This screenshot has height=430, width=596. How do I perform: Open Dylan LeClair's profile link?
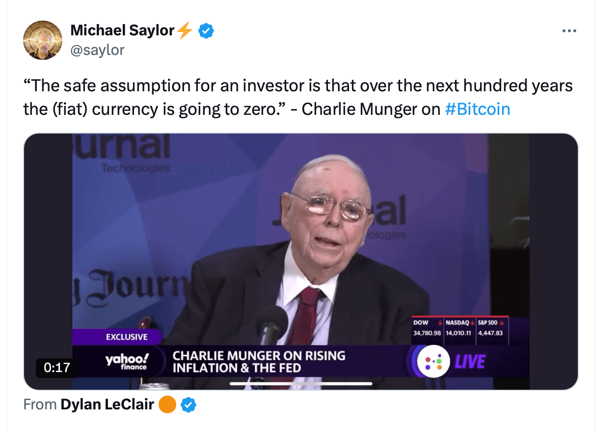pyautogui.click(x=107, y=405)
